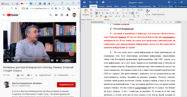Open the Файл tab in Word
Viewport: 187px width, 97px height.
85,6
